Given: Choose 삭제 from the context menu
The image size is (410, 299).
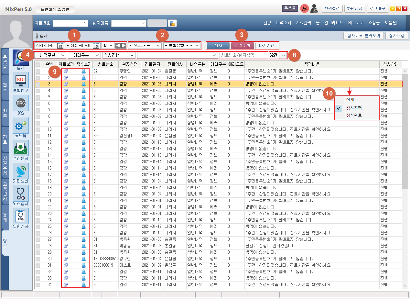Looking at the screenshot, I should (350, 99).
